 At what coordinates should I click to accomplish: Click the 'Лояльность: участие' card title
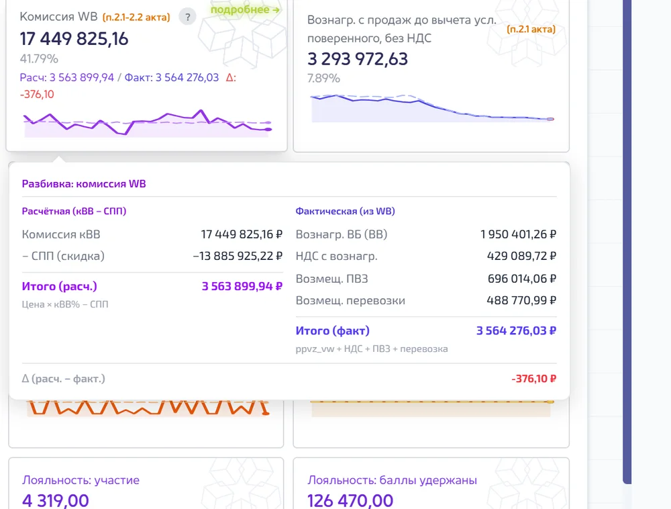(81, 480)
